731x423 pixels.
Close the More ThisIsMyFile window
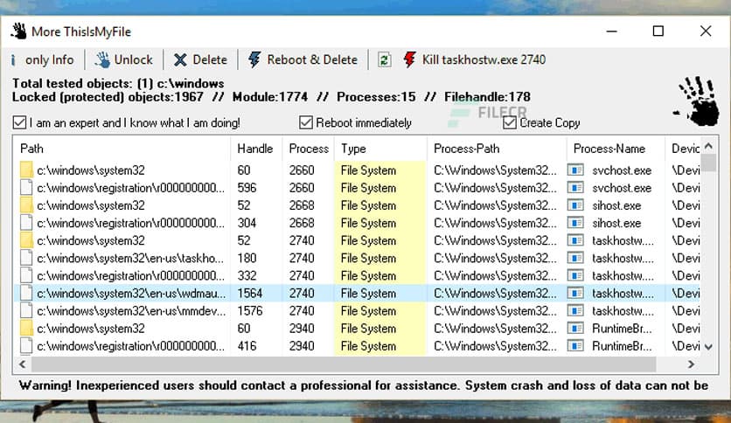click(x=706, y=31)
